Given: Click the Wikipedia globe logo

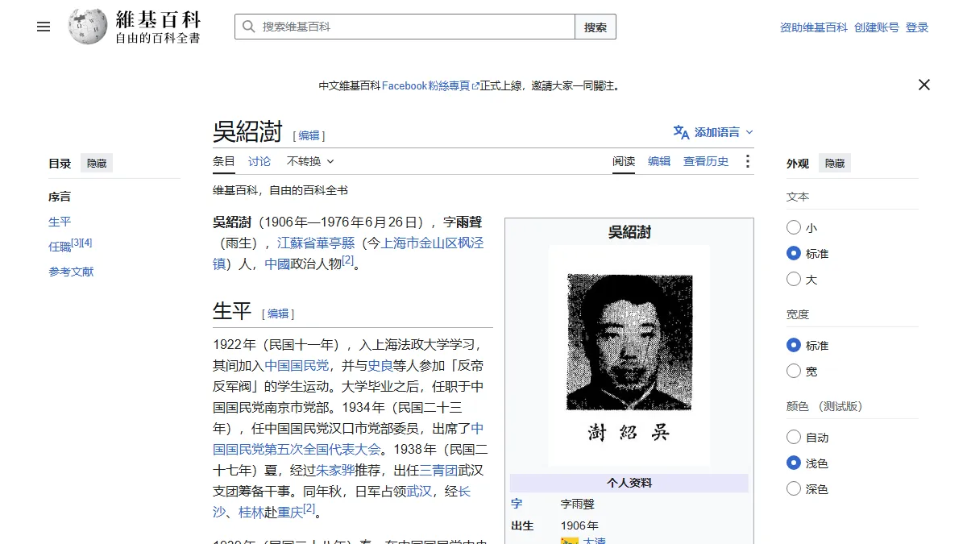Looking at the screenshot, I should click(87, 27).
